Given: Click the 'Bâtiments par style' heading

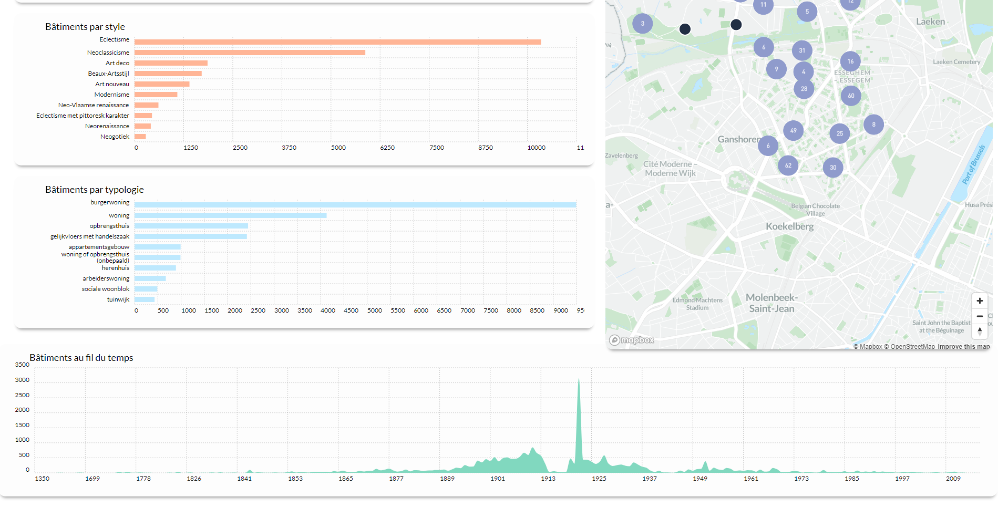Looking at the screenshot, I should pos(85,27).
